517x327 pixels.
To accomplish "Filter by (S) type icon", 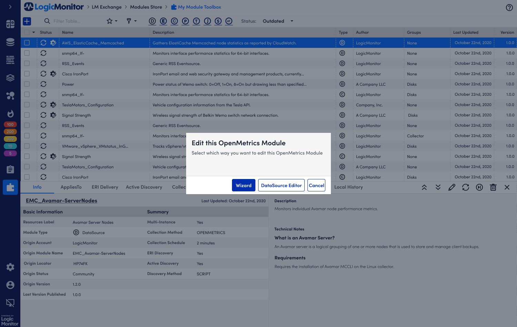I will click(218, 21).
